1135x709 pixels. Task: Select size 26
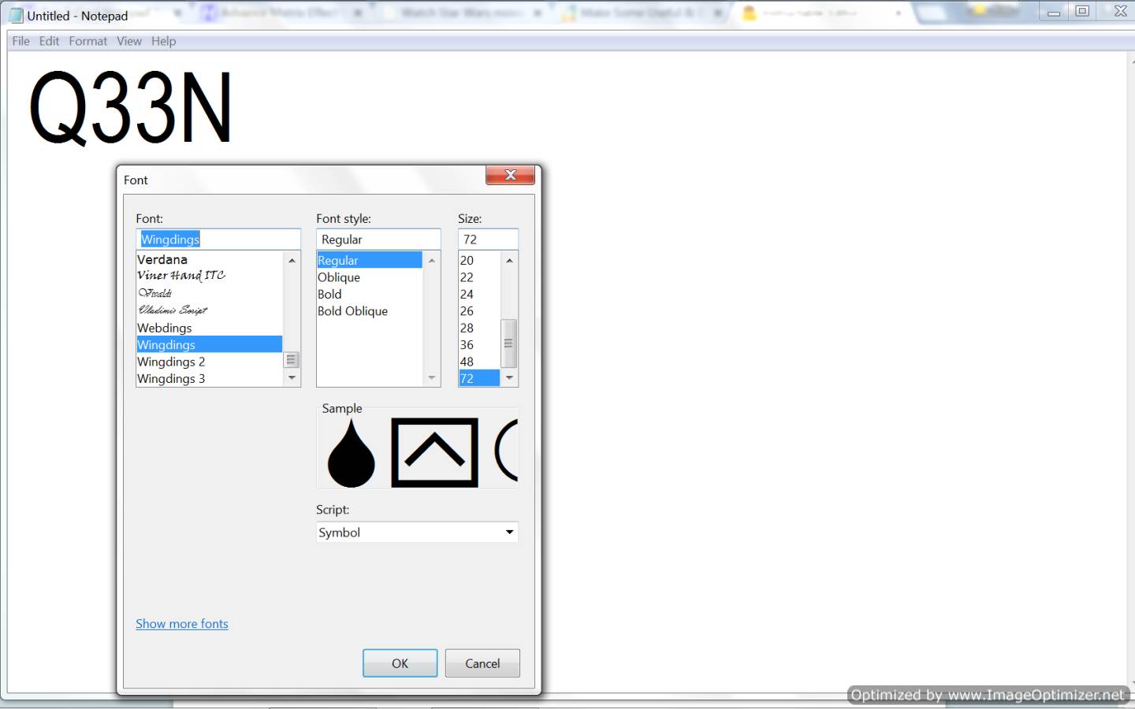coord(479,311)
